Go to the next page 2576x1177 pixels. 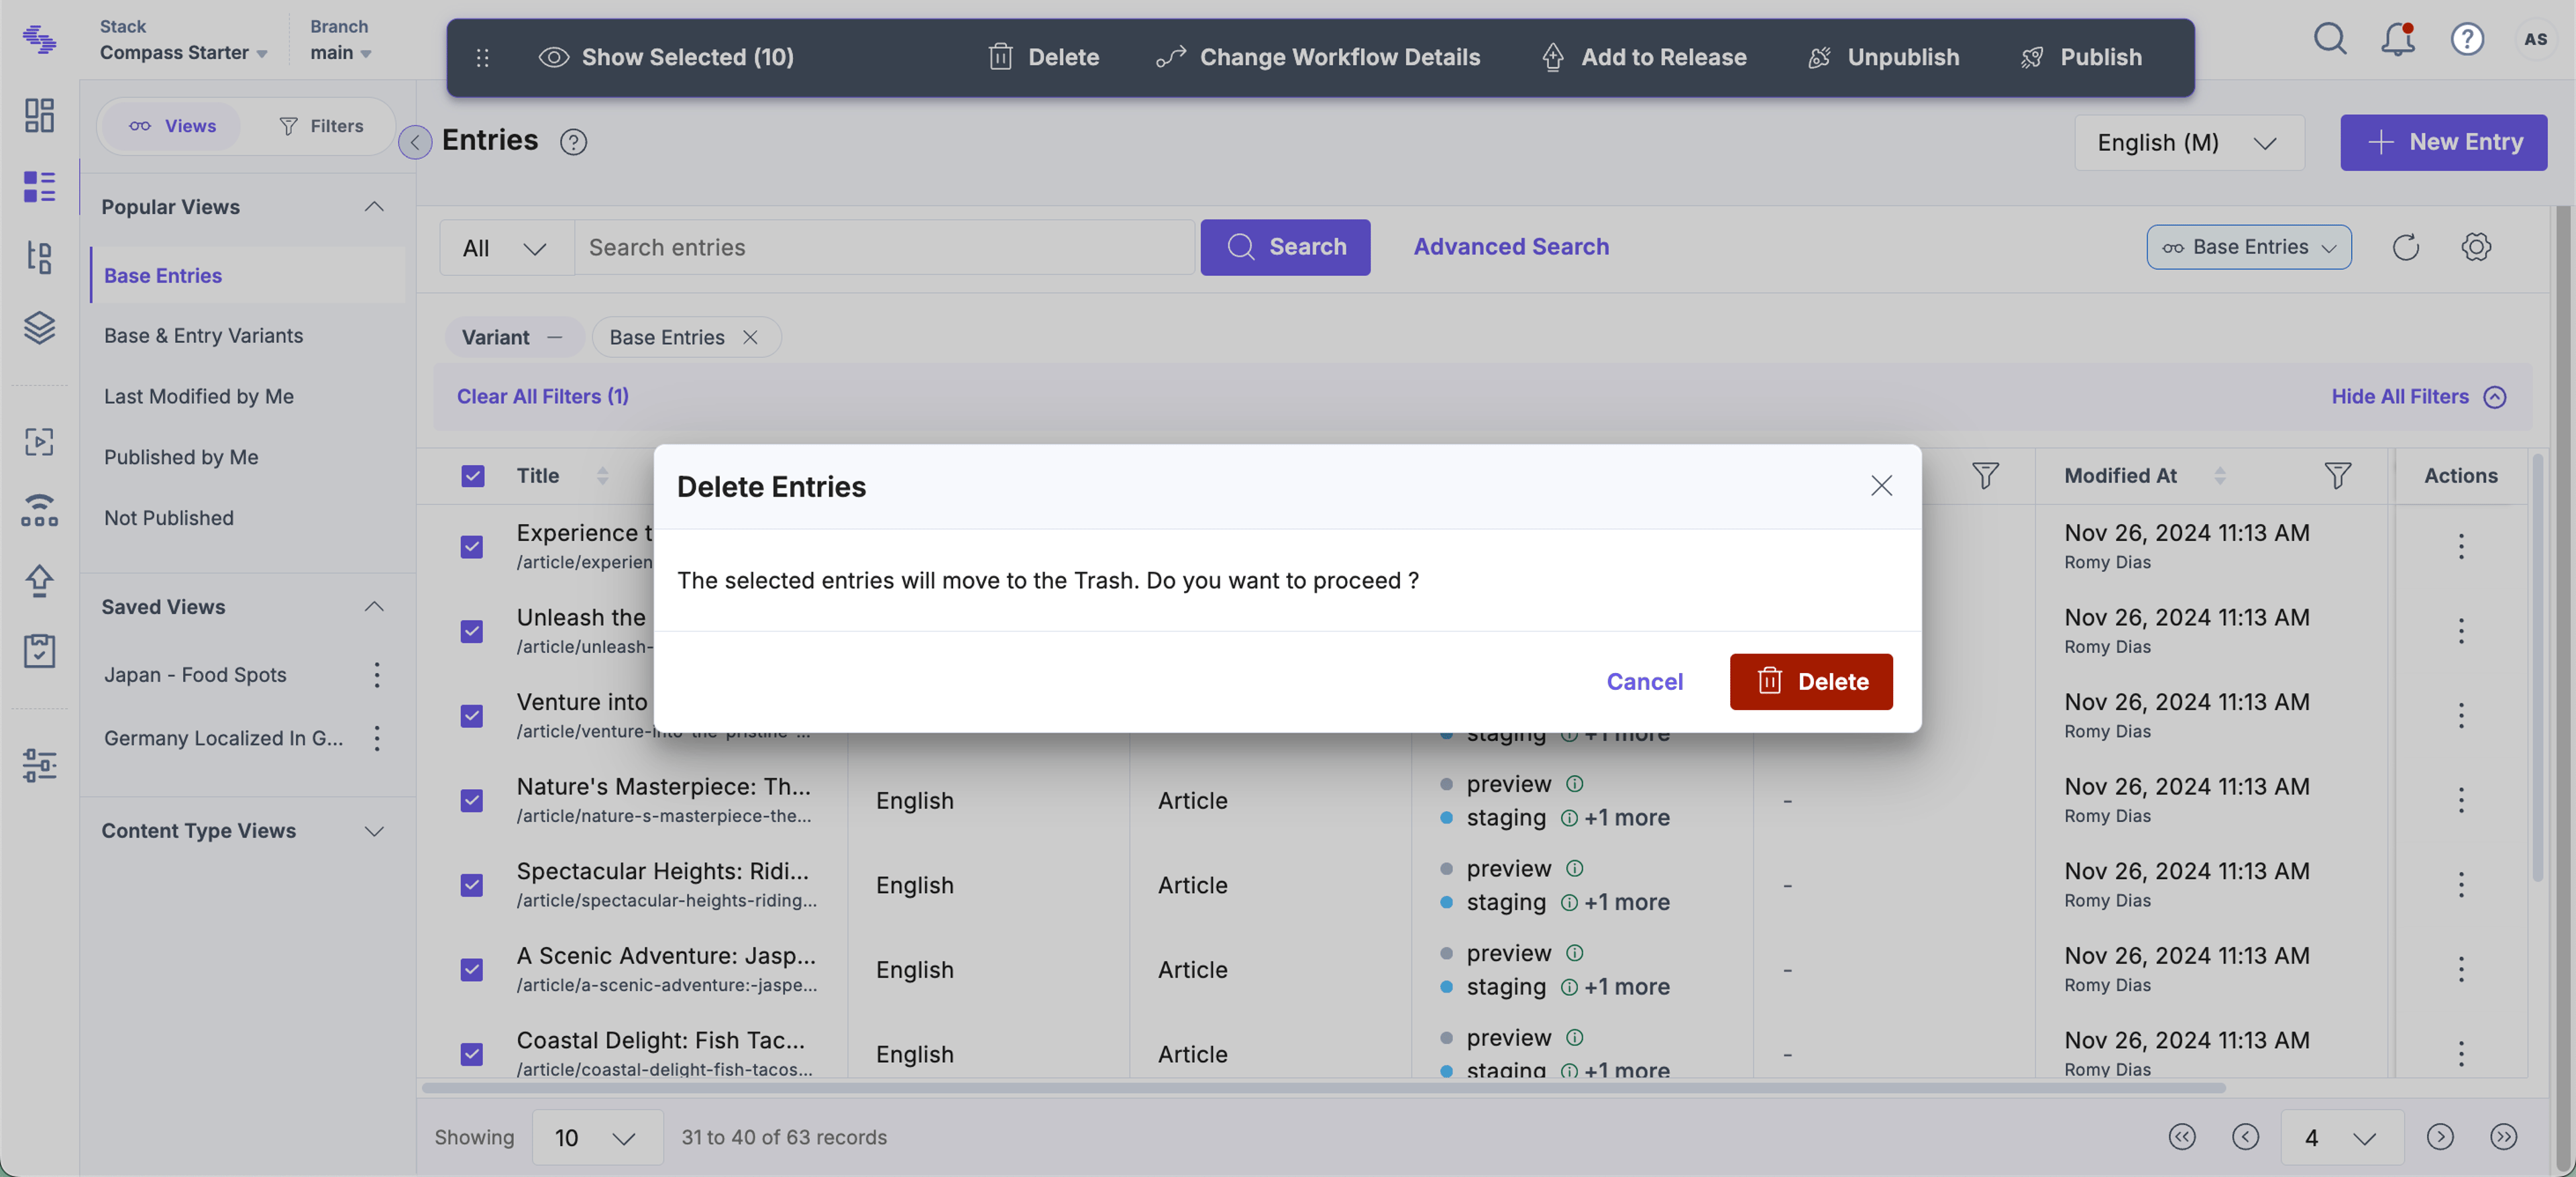pos(2440,1137)
